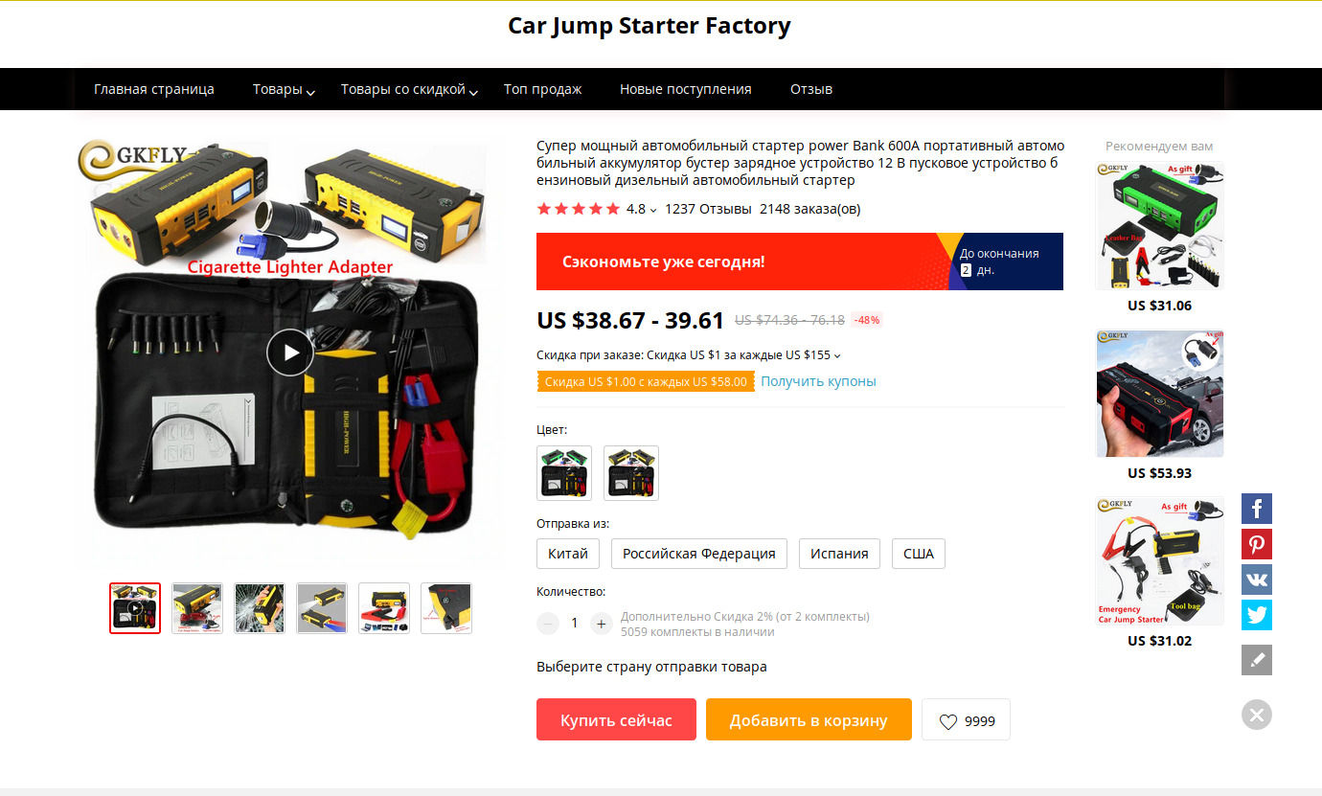
Task: Increase quantity with plus button
Action: pos(601,623)
